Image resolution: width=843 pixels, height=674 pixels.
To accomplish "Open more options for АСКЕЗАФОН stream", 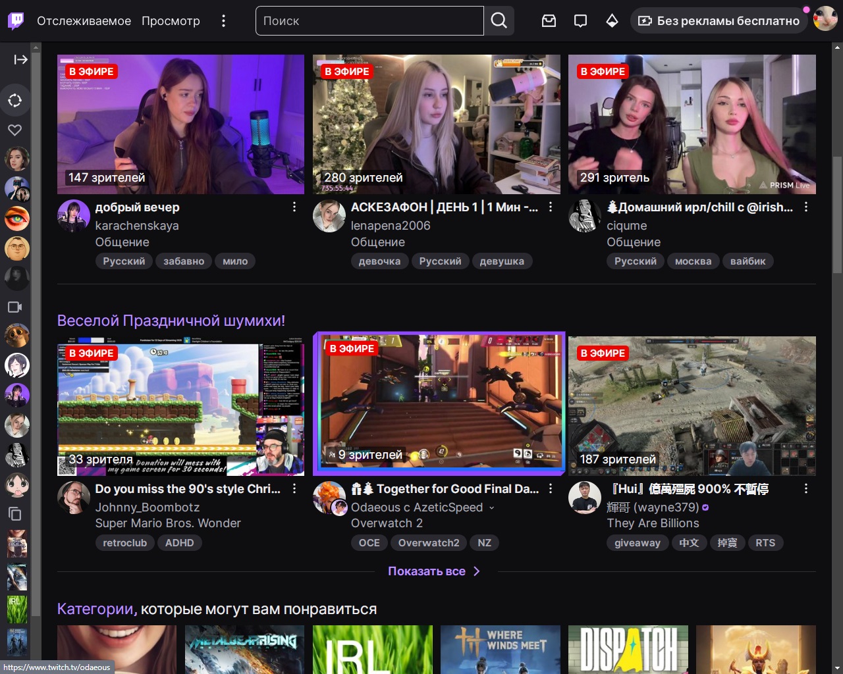I will [x=551, y=207].
